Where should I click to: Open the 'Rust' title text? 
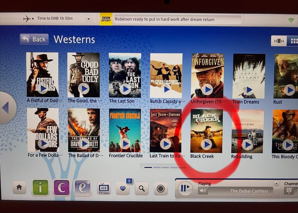coord(278,102)
